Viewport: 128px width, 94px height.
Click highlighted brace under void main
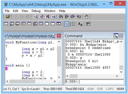pos(6,69)
